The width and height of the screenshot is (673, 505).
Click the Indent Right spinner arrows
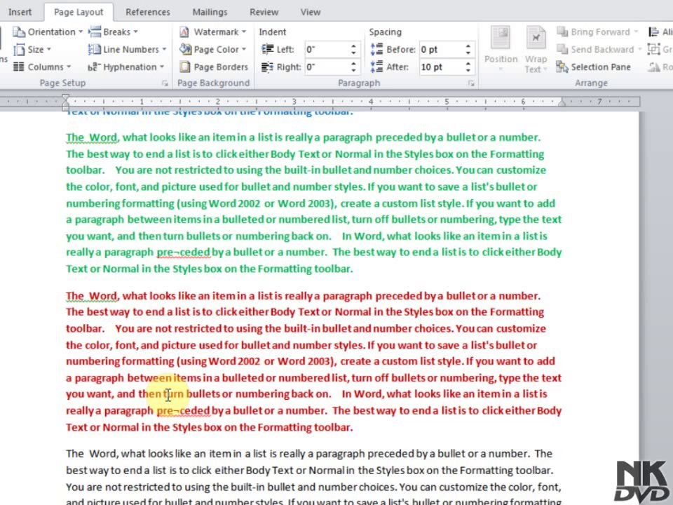353,67
